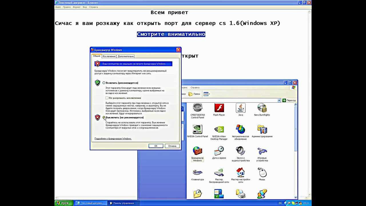The image size is (366, 206).
Task: Open Брандмауэр Windows icon in Control Panel
Action: (x=197, y=154)
